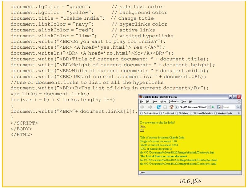Viewport: 248px width, 188px height.
Task: Open the back button history dropdown arrow
Action: [146, 107]
